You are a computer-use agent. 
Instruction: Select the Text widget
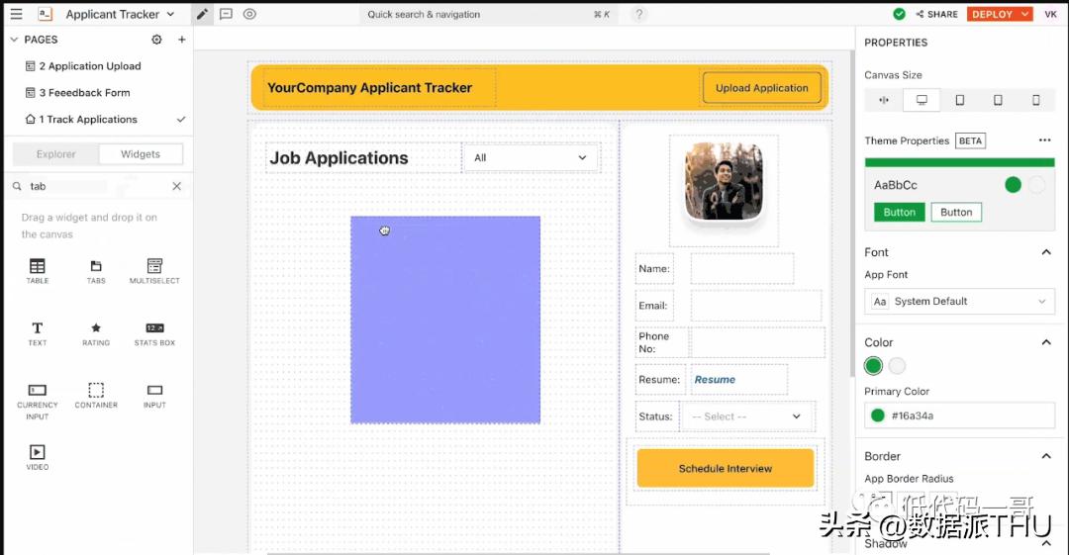coord(38,333)
